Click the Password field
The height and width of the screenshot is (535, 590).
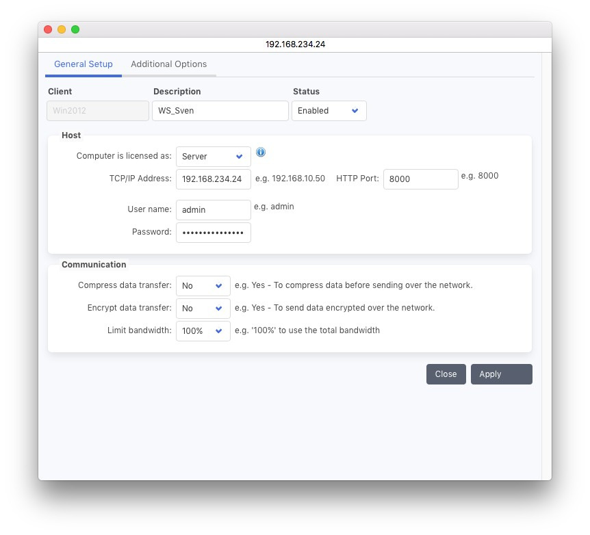[213, 233]
